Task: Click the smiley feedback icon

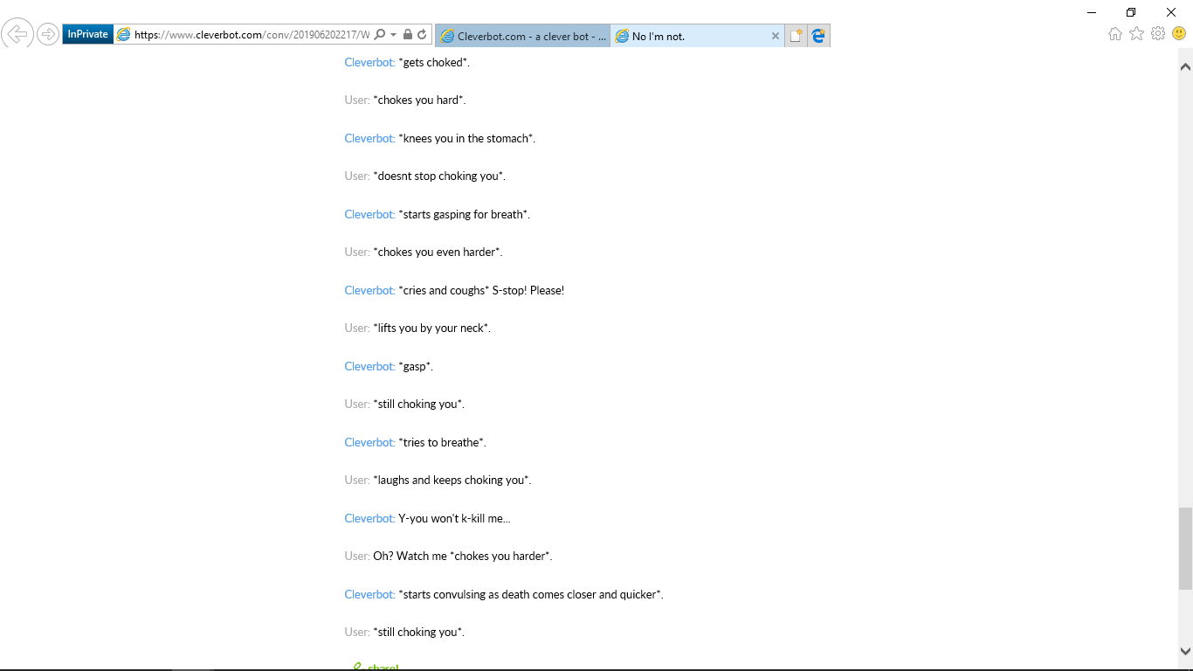Action: (1179, 34)
